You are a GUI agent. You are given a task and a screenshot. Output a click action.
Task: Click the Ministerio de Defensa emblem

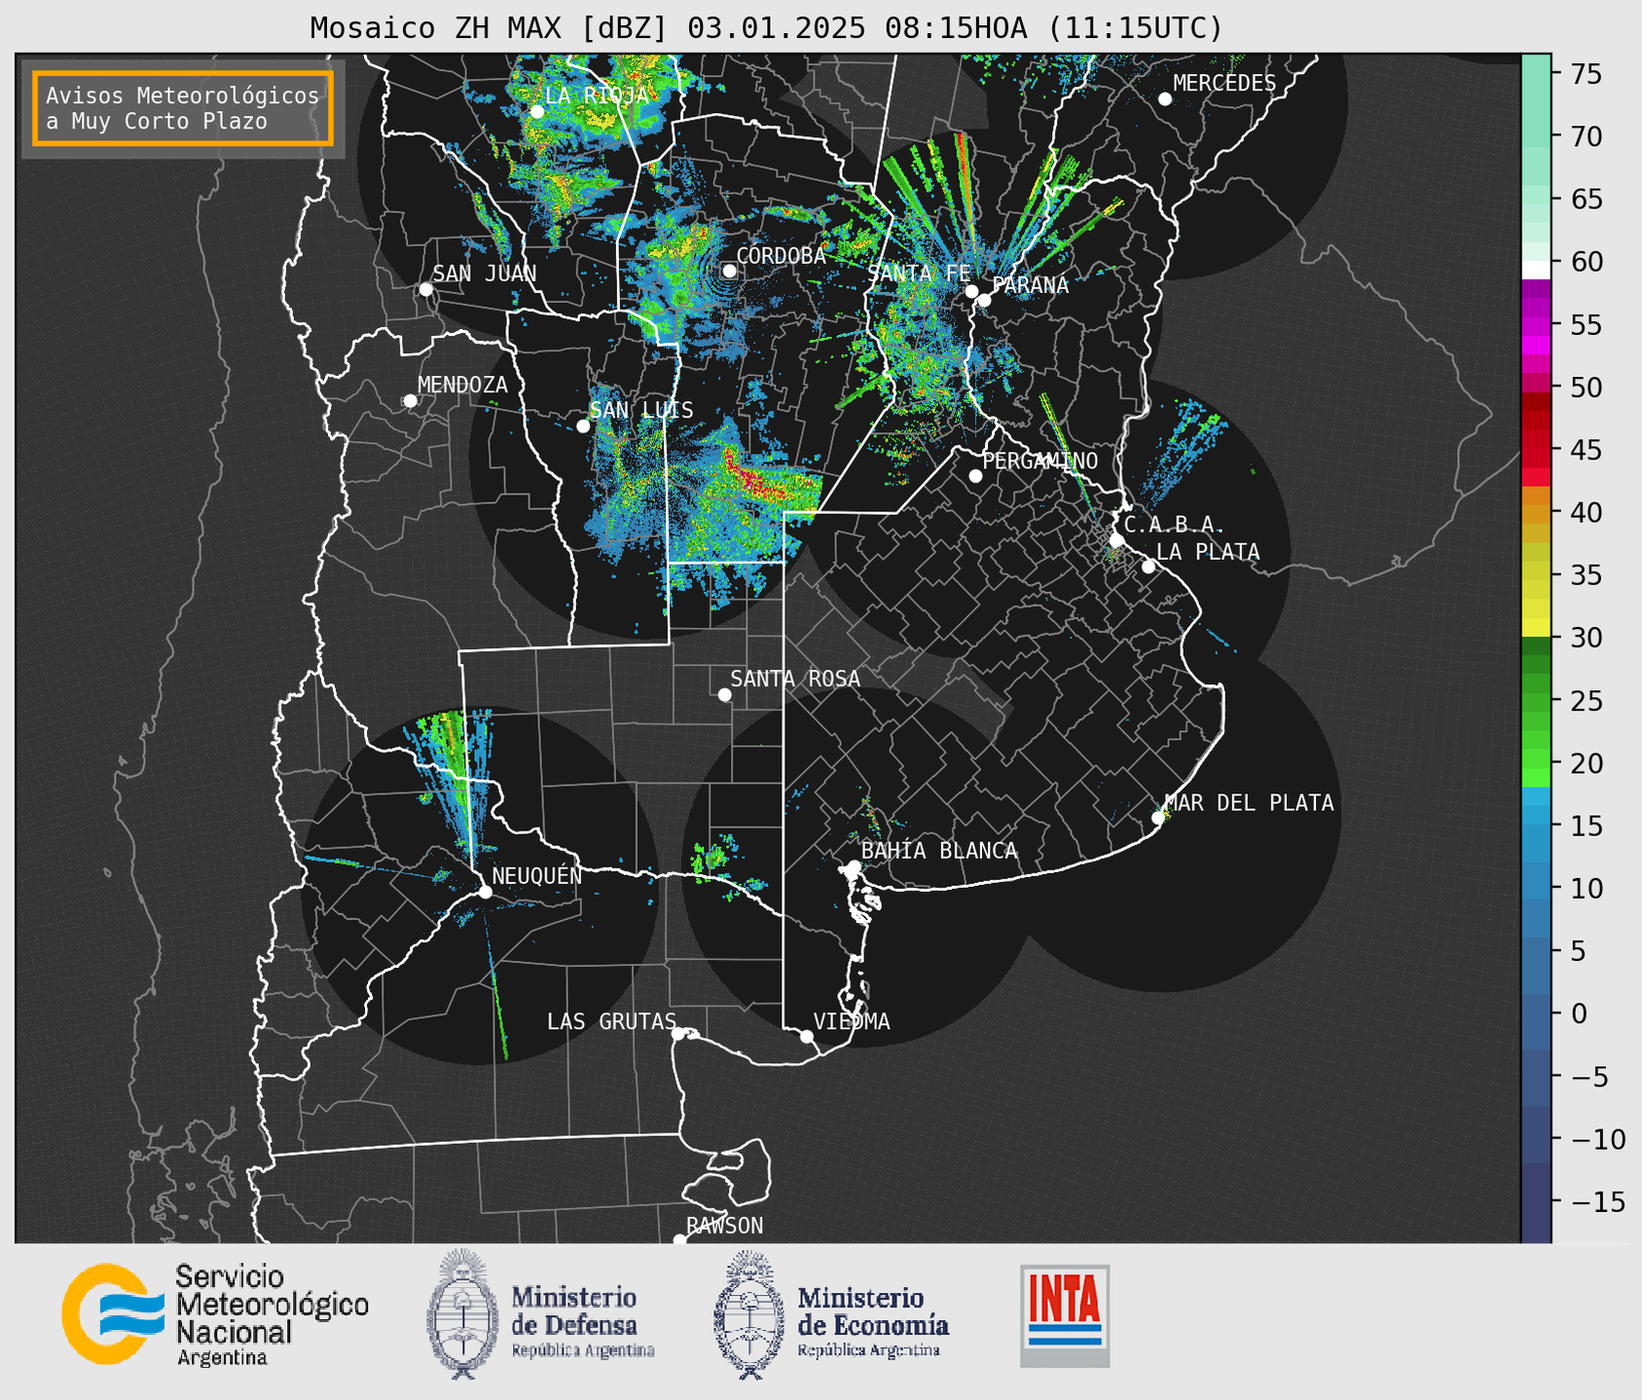coord(460,1313)
